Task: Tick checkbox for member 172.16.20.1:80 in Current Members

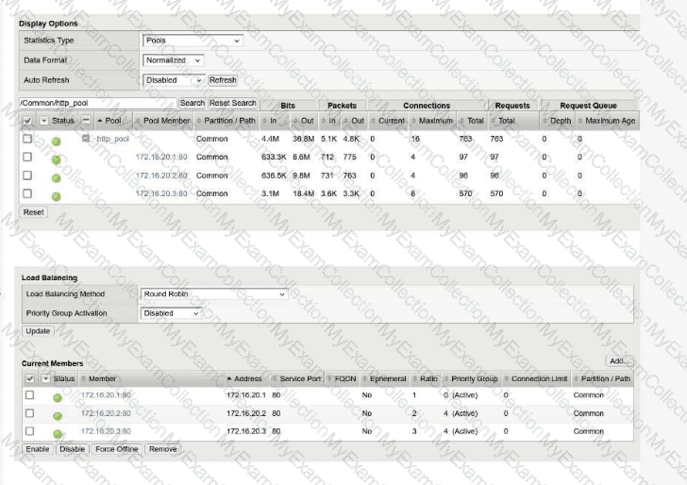Action: pyautogui.click(x=28, y=395)
